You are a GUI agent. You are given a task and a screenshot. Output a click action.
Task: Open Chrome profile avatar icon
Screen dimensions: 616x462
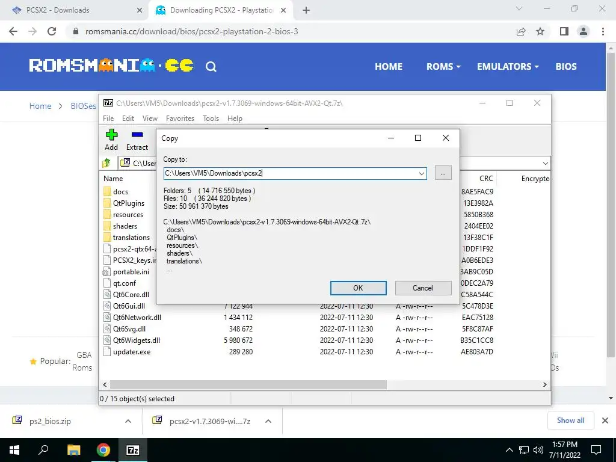tap(584, 31)
